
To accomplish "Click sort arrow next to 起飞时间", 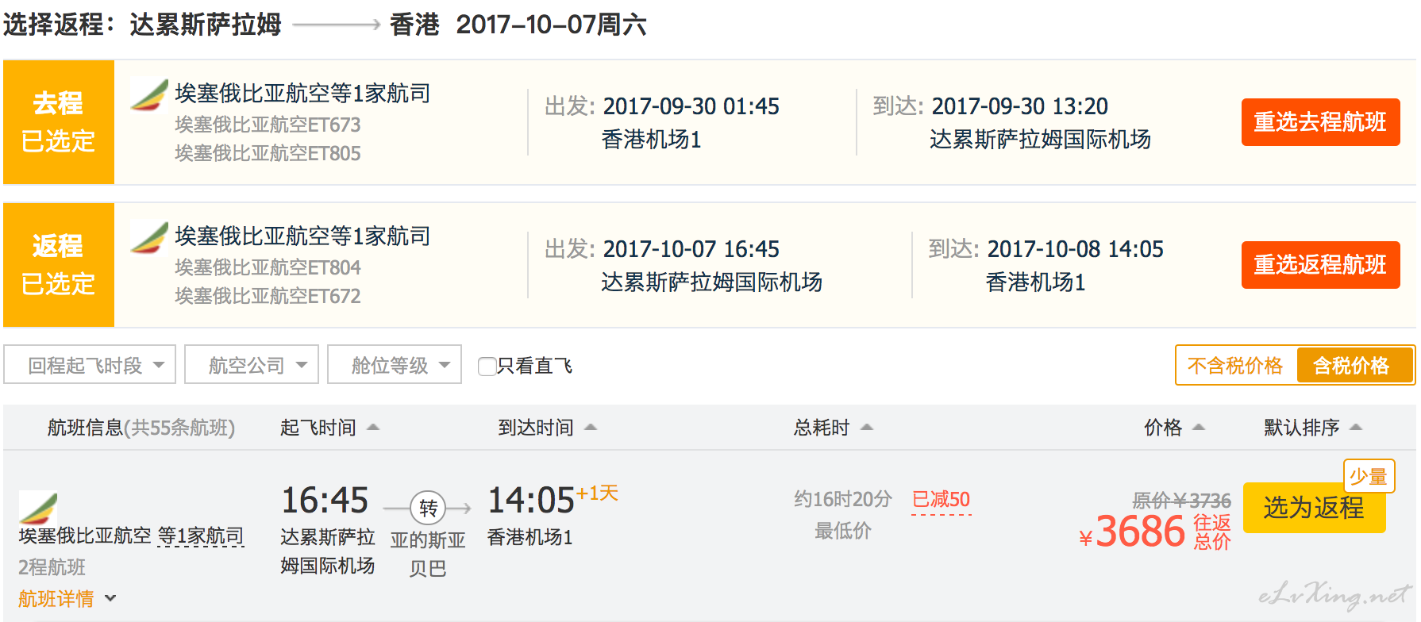I will (372, 428).
